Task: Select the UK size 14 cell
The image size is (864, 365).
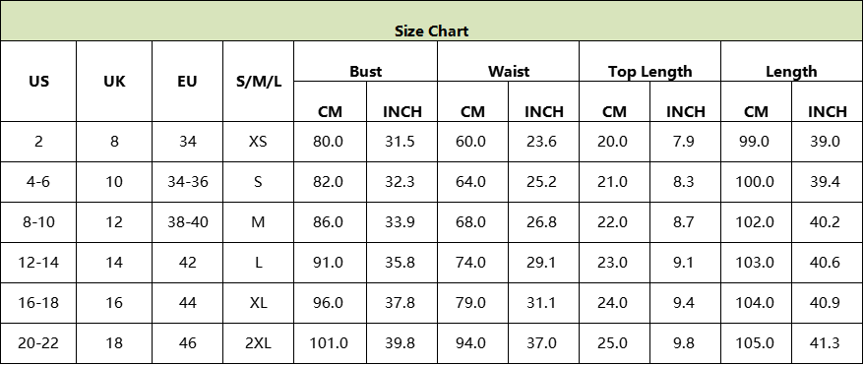Action: point(114,263)
